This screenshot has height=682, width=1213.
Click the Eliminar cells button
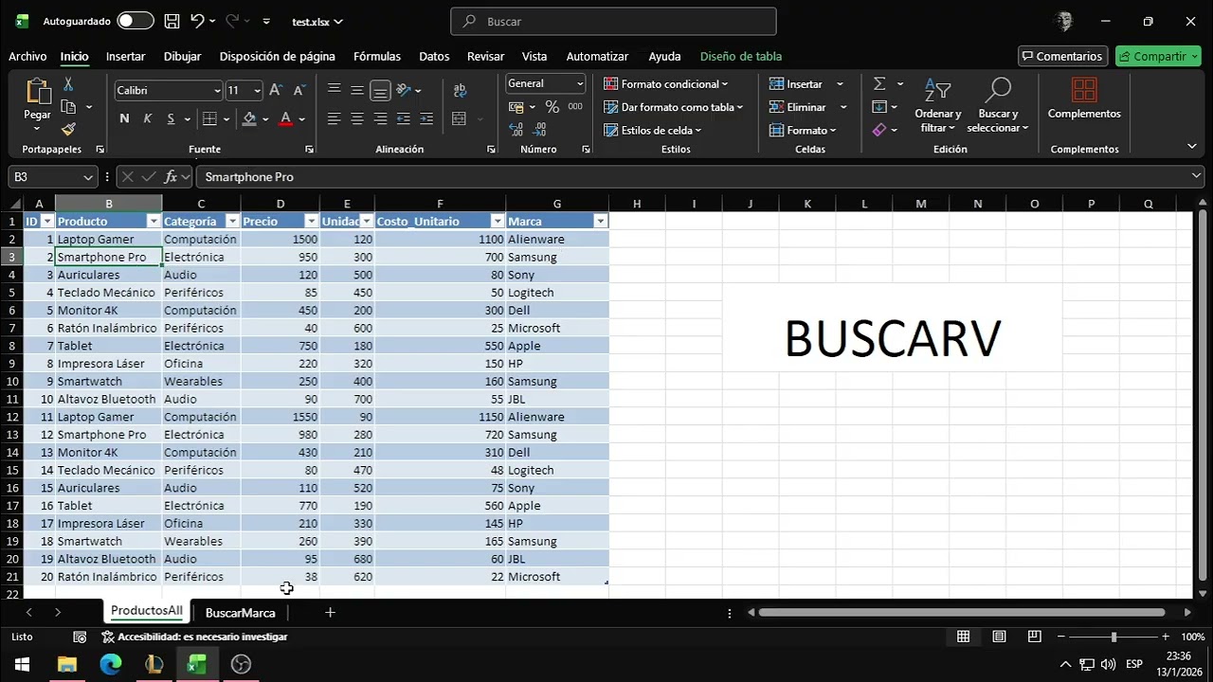coord(798,107)
